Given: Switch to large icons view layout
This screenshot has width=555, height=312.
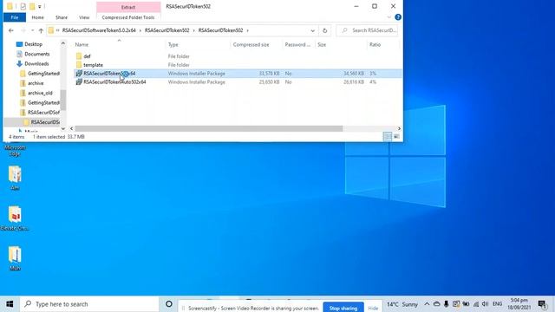Looking at the screenshot, I should pos(397,137).
